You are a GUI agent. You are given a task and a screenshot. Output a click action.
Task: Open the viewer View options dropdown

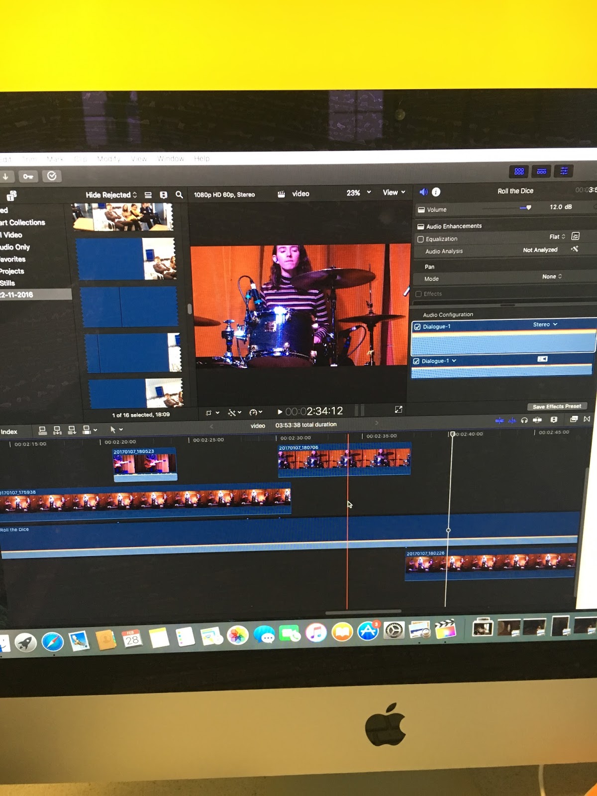(x=394, y=193)
